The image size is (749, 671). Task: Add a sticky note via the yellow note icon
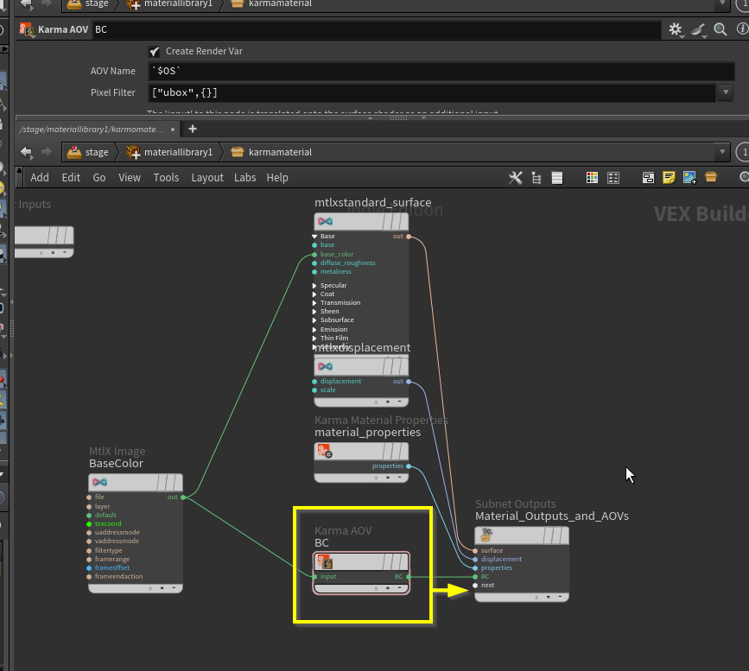(670, 178)
